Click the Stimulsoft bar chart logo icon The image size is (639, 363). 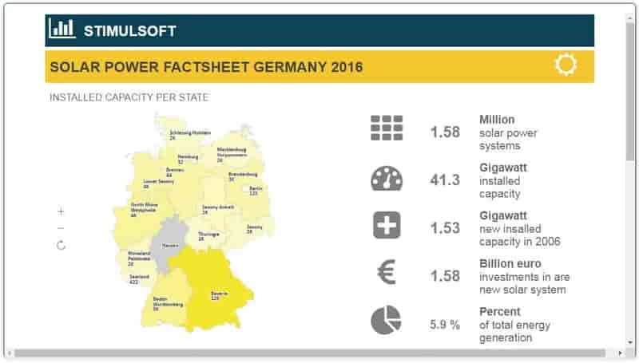[62, 29]
